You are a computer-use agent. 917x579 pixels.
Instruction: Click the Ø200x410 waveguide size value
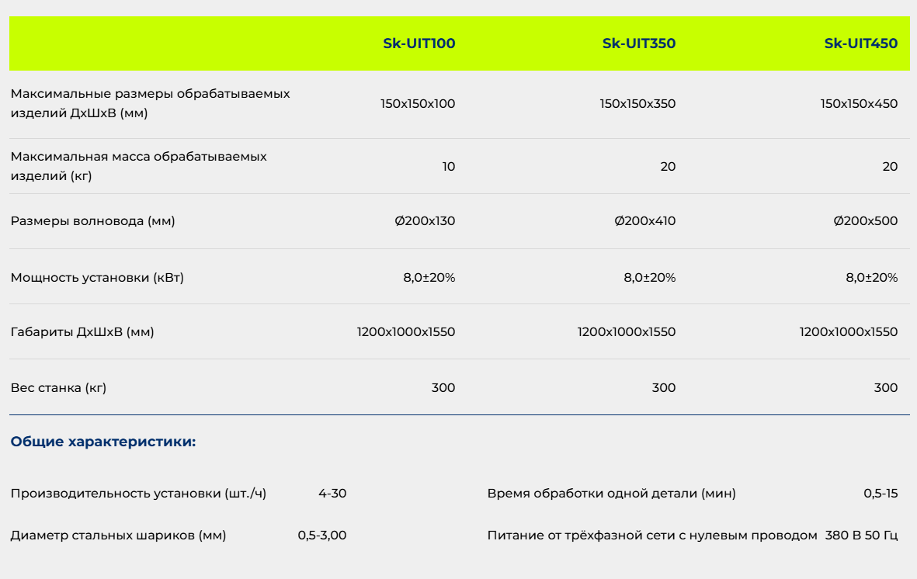644,221
